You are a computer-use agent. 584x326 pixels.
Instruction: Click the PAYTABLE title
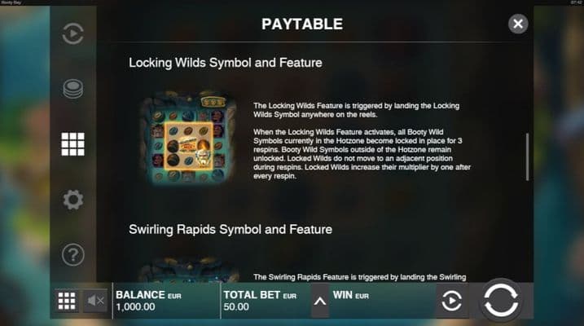click(302, 24)
